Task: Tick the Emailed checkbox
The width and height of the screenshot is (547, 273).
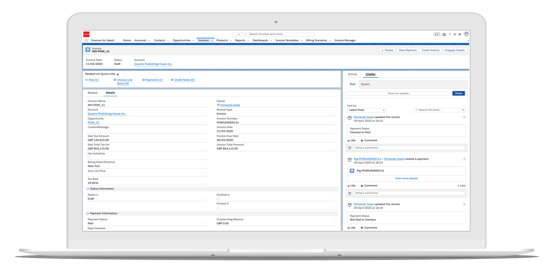Action: click(x=218, y=199)
